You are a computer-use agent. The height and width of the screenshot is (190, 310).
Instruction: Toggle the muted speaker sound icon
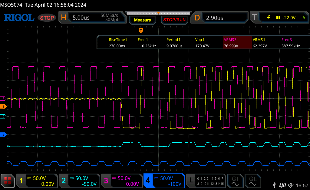tap(291, 185)
